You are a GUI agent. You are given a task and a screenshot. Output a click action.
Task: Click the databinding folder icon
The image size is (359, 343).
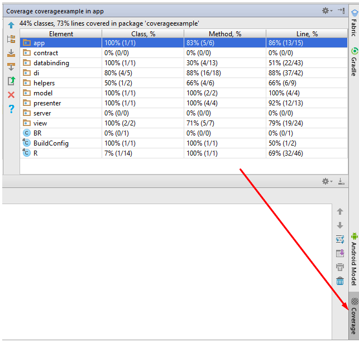(x=27, y=62)
